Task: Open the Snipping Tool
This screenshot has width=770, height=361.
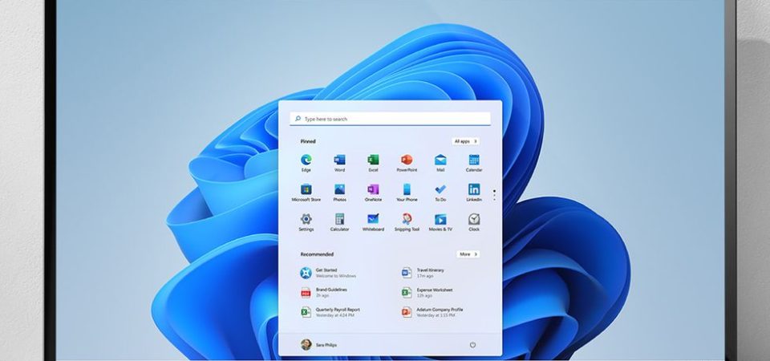Action: click(x=407, y=220)
